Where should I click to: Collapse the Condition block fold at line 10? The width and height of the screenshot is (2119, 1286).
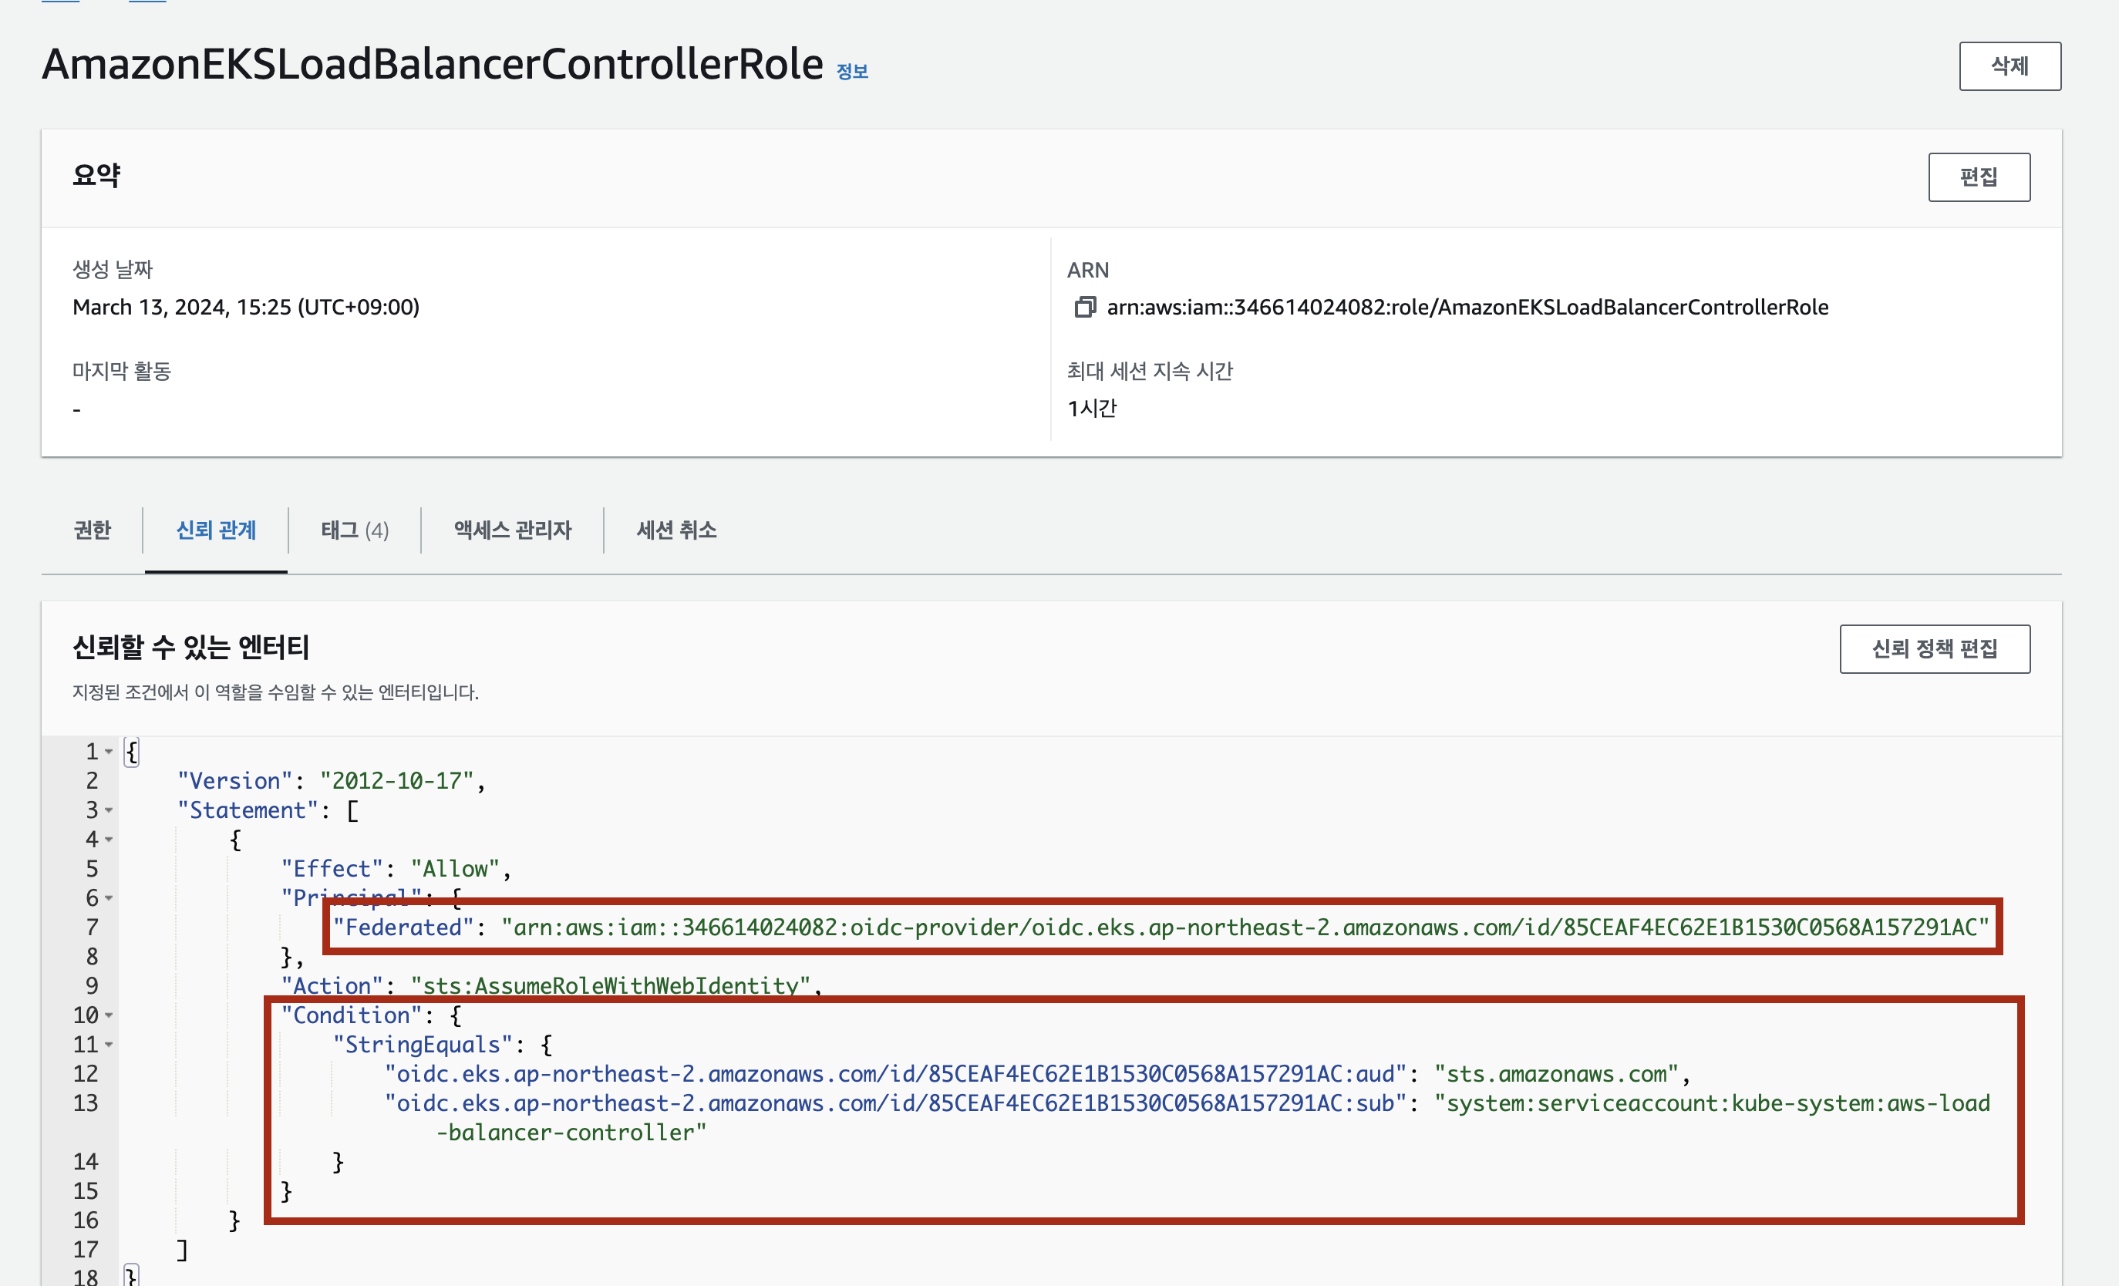[x=109, y=1016]
